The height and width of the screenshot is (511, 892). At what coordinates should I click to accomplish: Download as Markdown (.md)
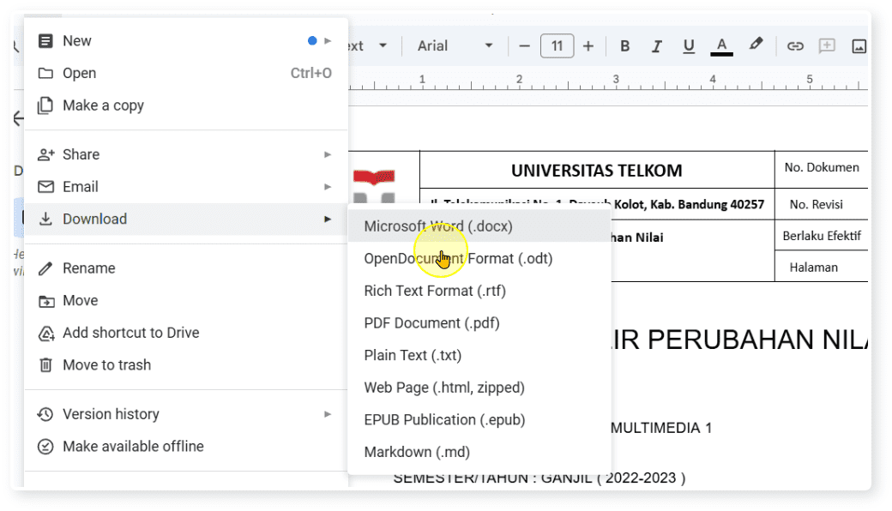(x=479, y=452)
